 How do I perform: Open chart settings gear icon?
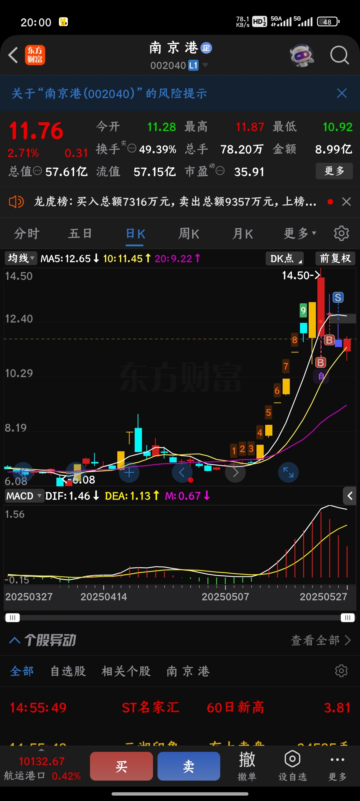341,233
